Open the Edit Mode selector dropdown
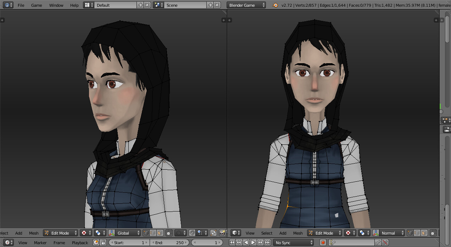Image resolution: width=451 pixels, height=247 pixels. coord(60,233)
